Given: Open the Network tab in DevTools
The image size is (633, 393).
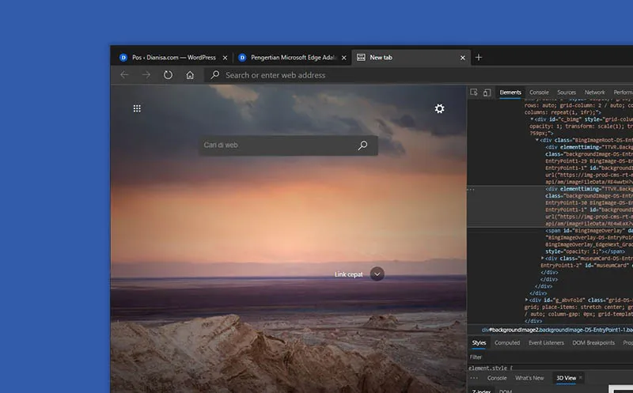Looking at the screenshot, I should pos(594,93).
